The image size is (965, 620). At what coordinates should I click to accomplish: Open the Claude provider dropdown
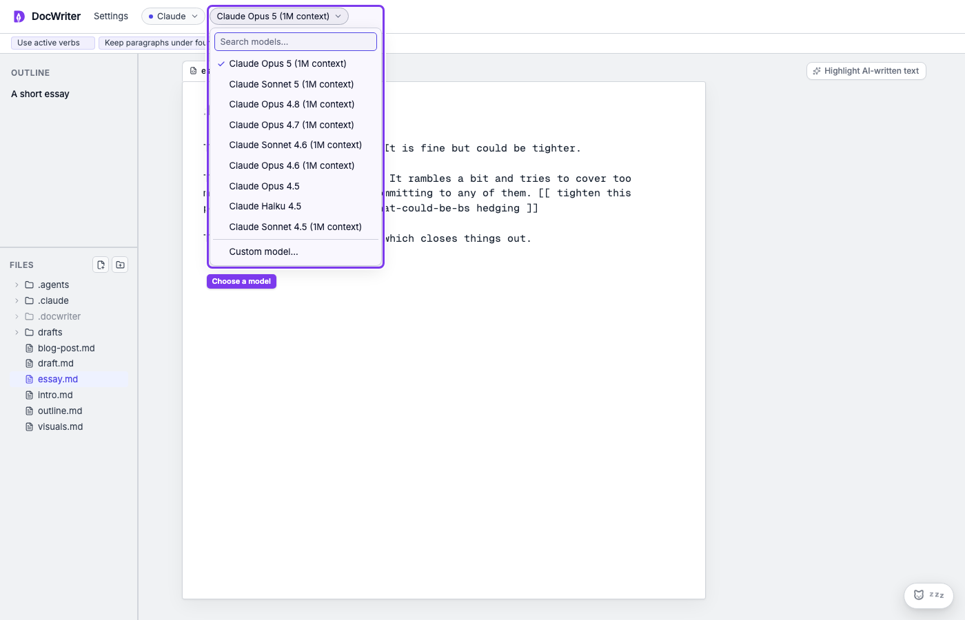pyautogui.click(x=173, y=17)
